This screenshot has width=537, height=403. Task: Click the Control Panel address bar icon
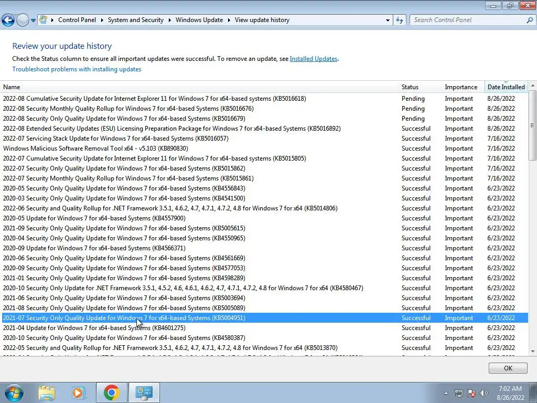43,19
